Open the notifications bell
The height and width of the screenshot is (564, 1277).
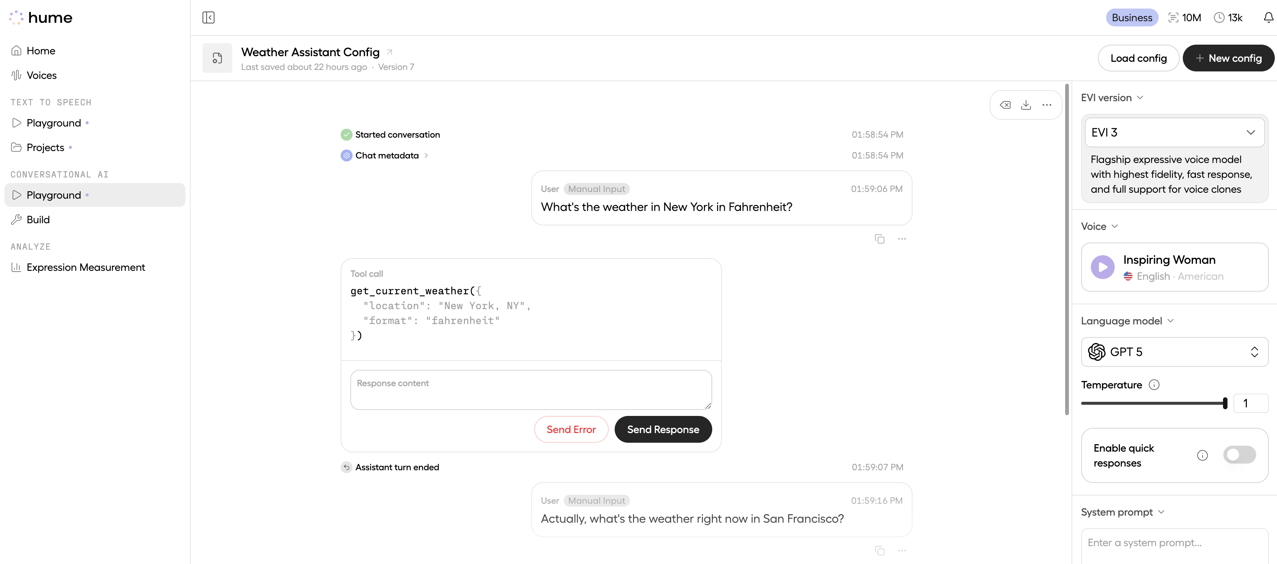tap(1268, 18)
